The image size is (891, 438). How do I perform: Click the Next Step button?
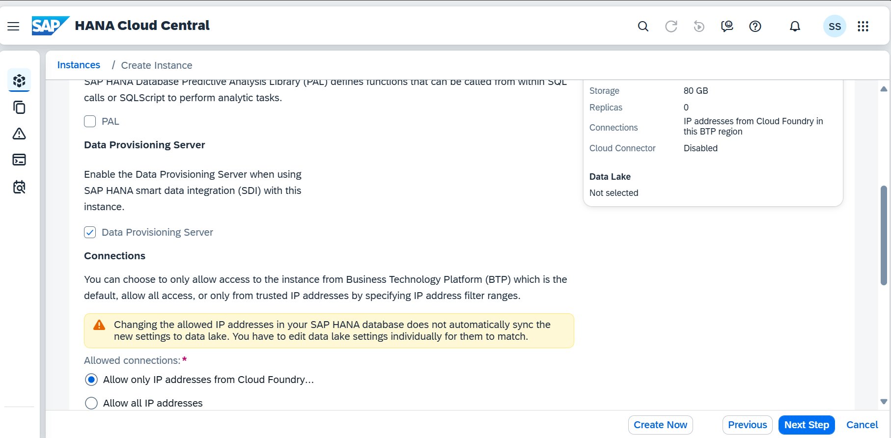[x=807, y=425]
